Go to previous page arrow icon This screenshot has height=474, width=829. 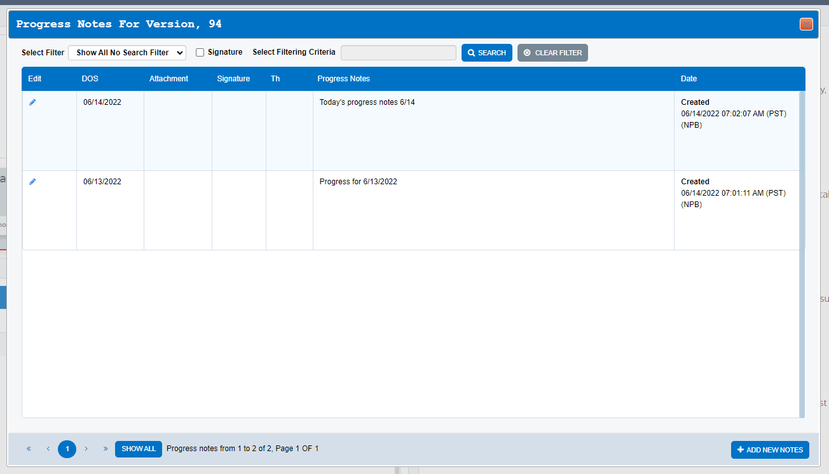(x=48, y=449)
